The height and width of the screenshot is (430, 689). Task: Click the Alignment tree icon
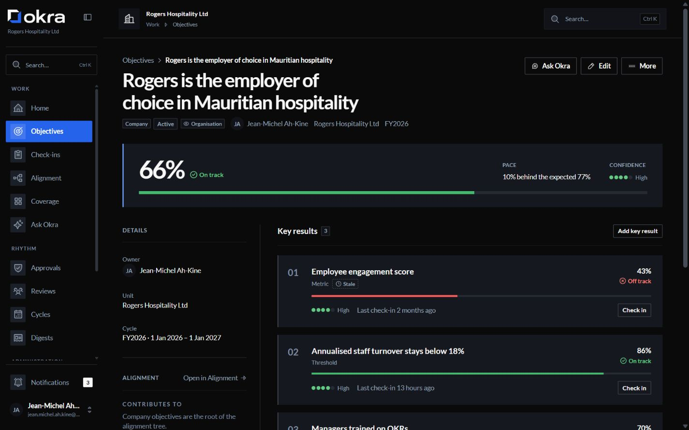(18, 178)
